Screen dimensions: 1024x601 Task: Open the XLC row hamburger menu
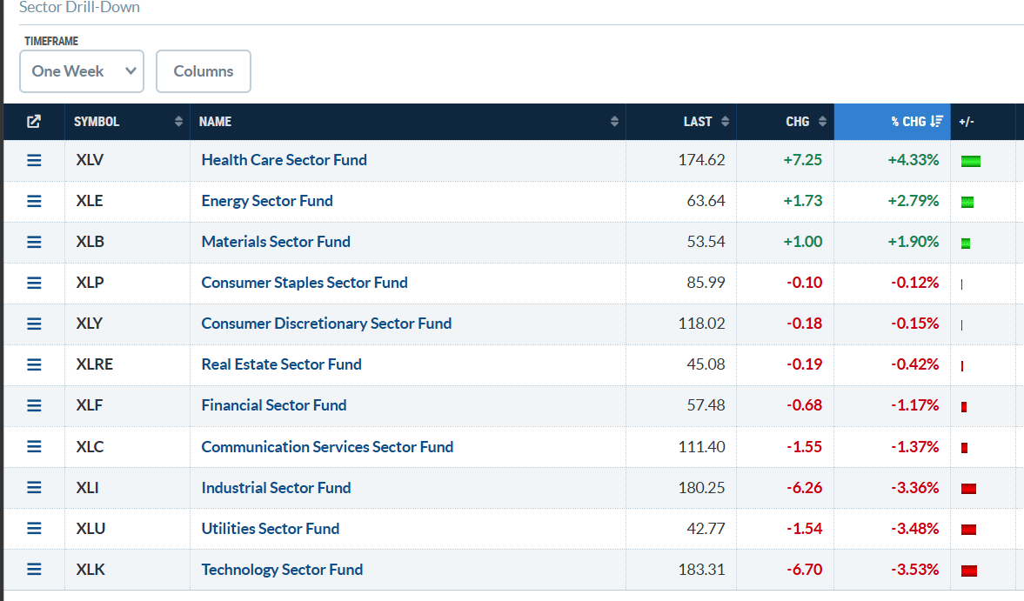click(34, 446)
